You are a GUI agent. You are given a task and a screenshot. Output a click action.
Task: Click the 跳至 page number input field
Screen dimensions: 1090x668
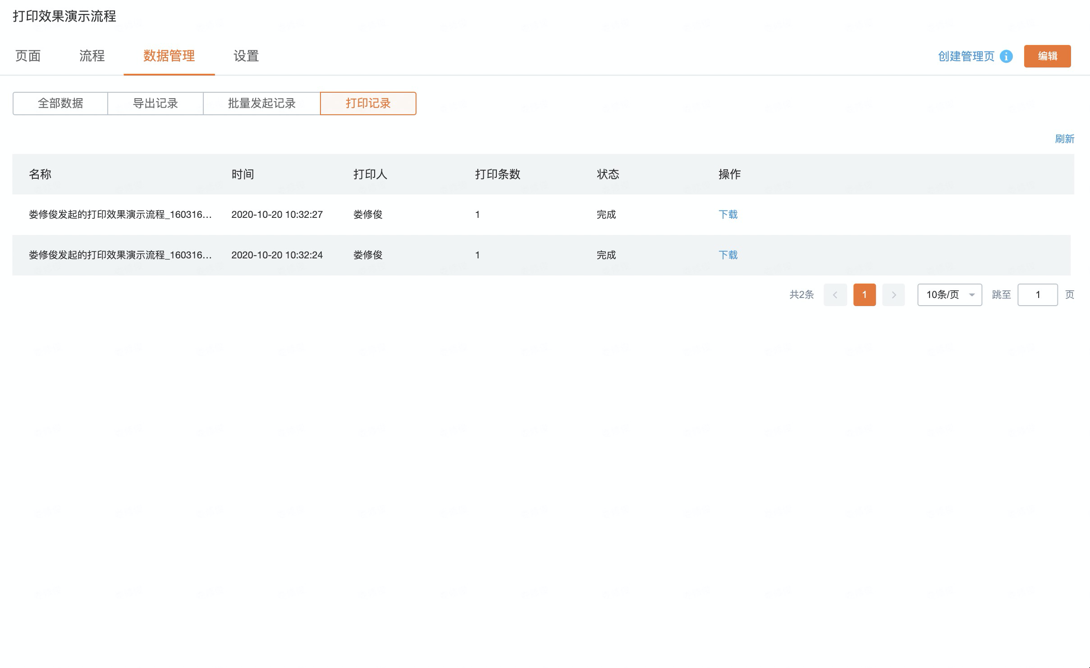1037,295
